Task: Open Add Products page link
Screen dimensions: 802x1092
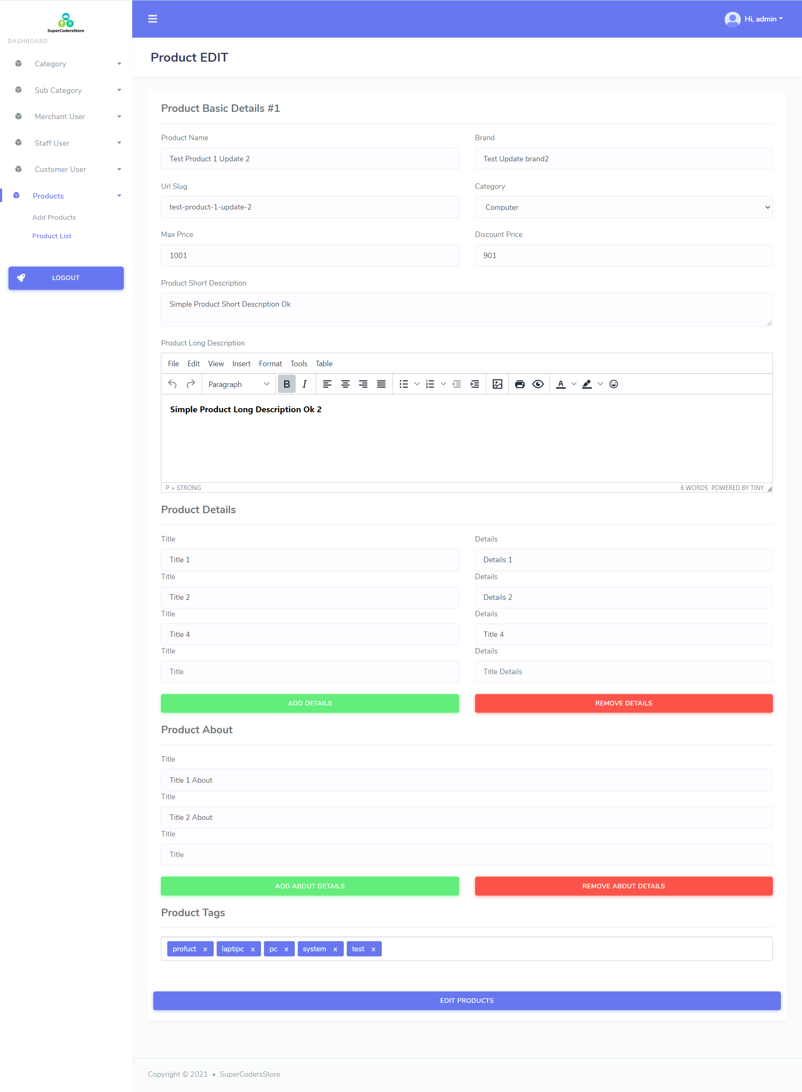Action: pos(54,218)
